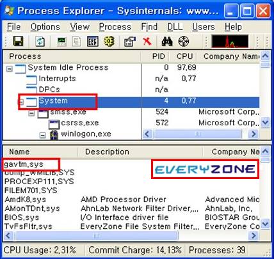Click the crosshair Find Window target icon
Viewport: 274px width, 259px height.
(184, 42)
